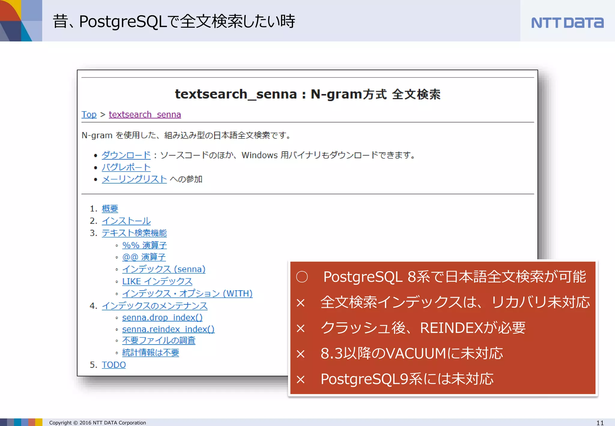Open the senna.reindex_index() link
615x426 pixels.
point(168,329)
